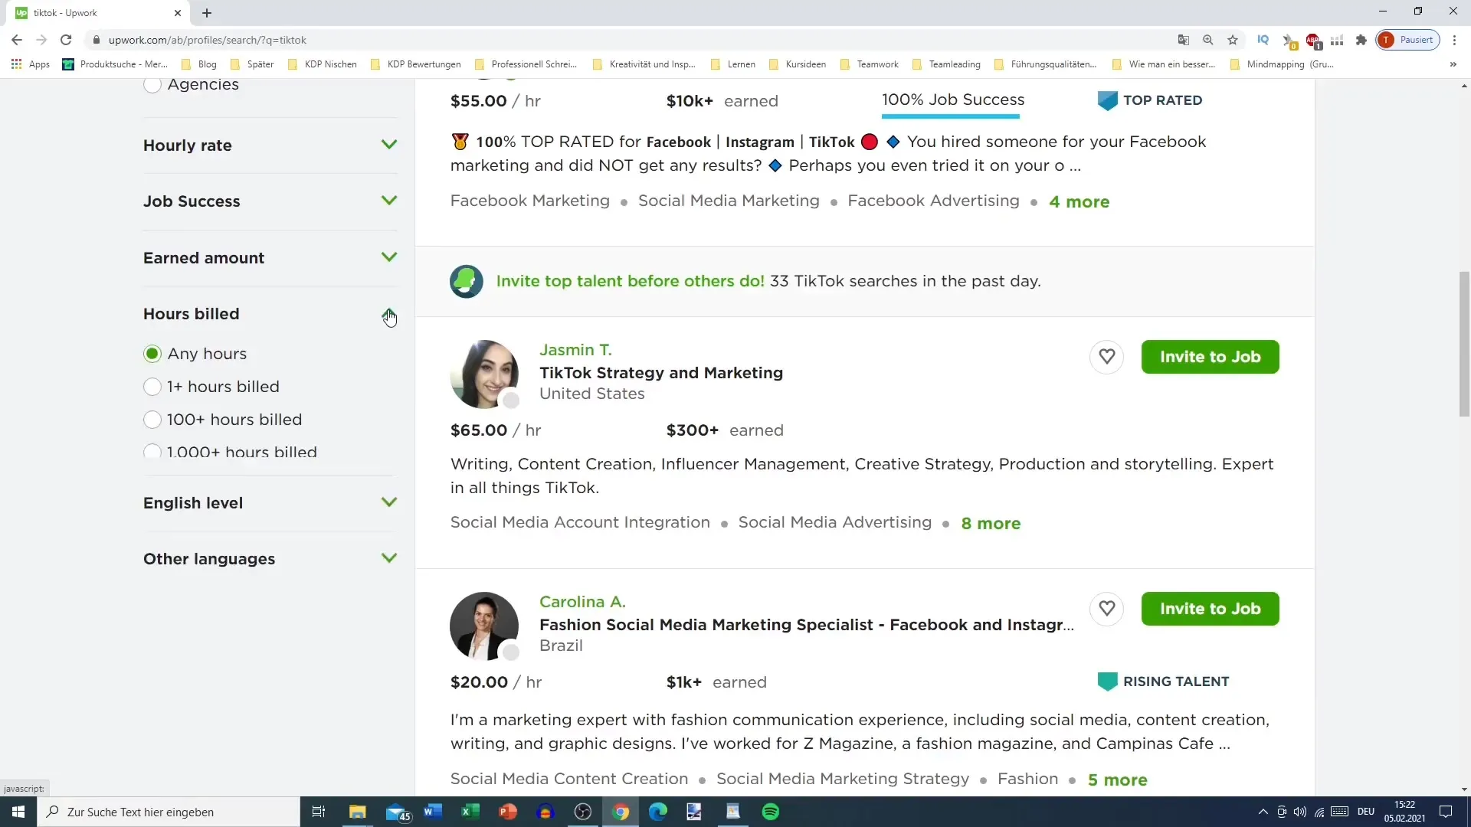Click the Chrome icon on the taskbar
The image size is (1471, 827).
621,812
